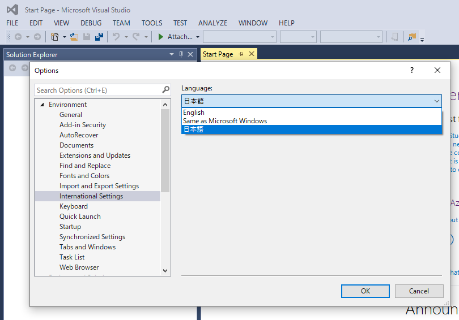
Task: Select English in the language list
Action: click(x=194, y=113)
